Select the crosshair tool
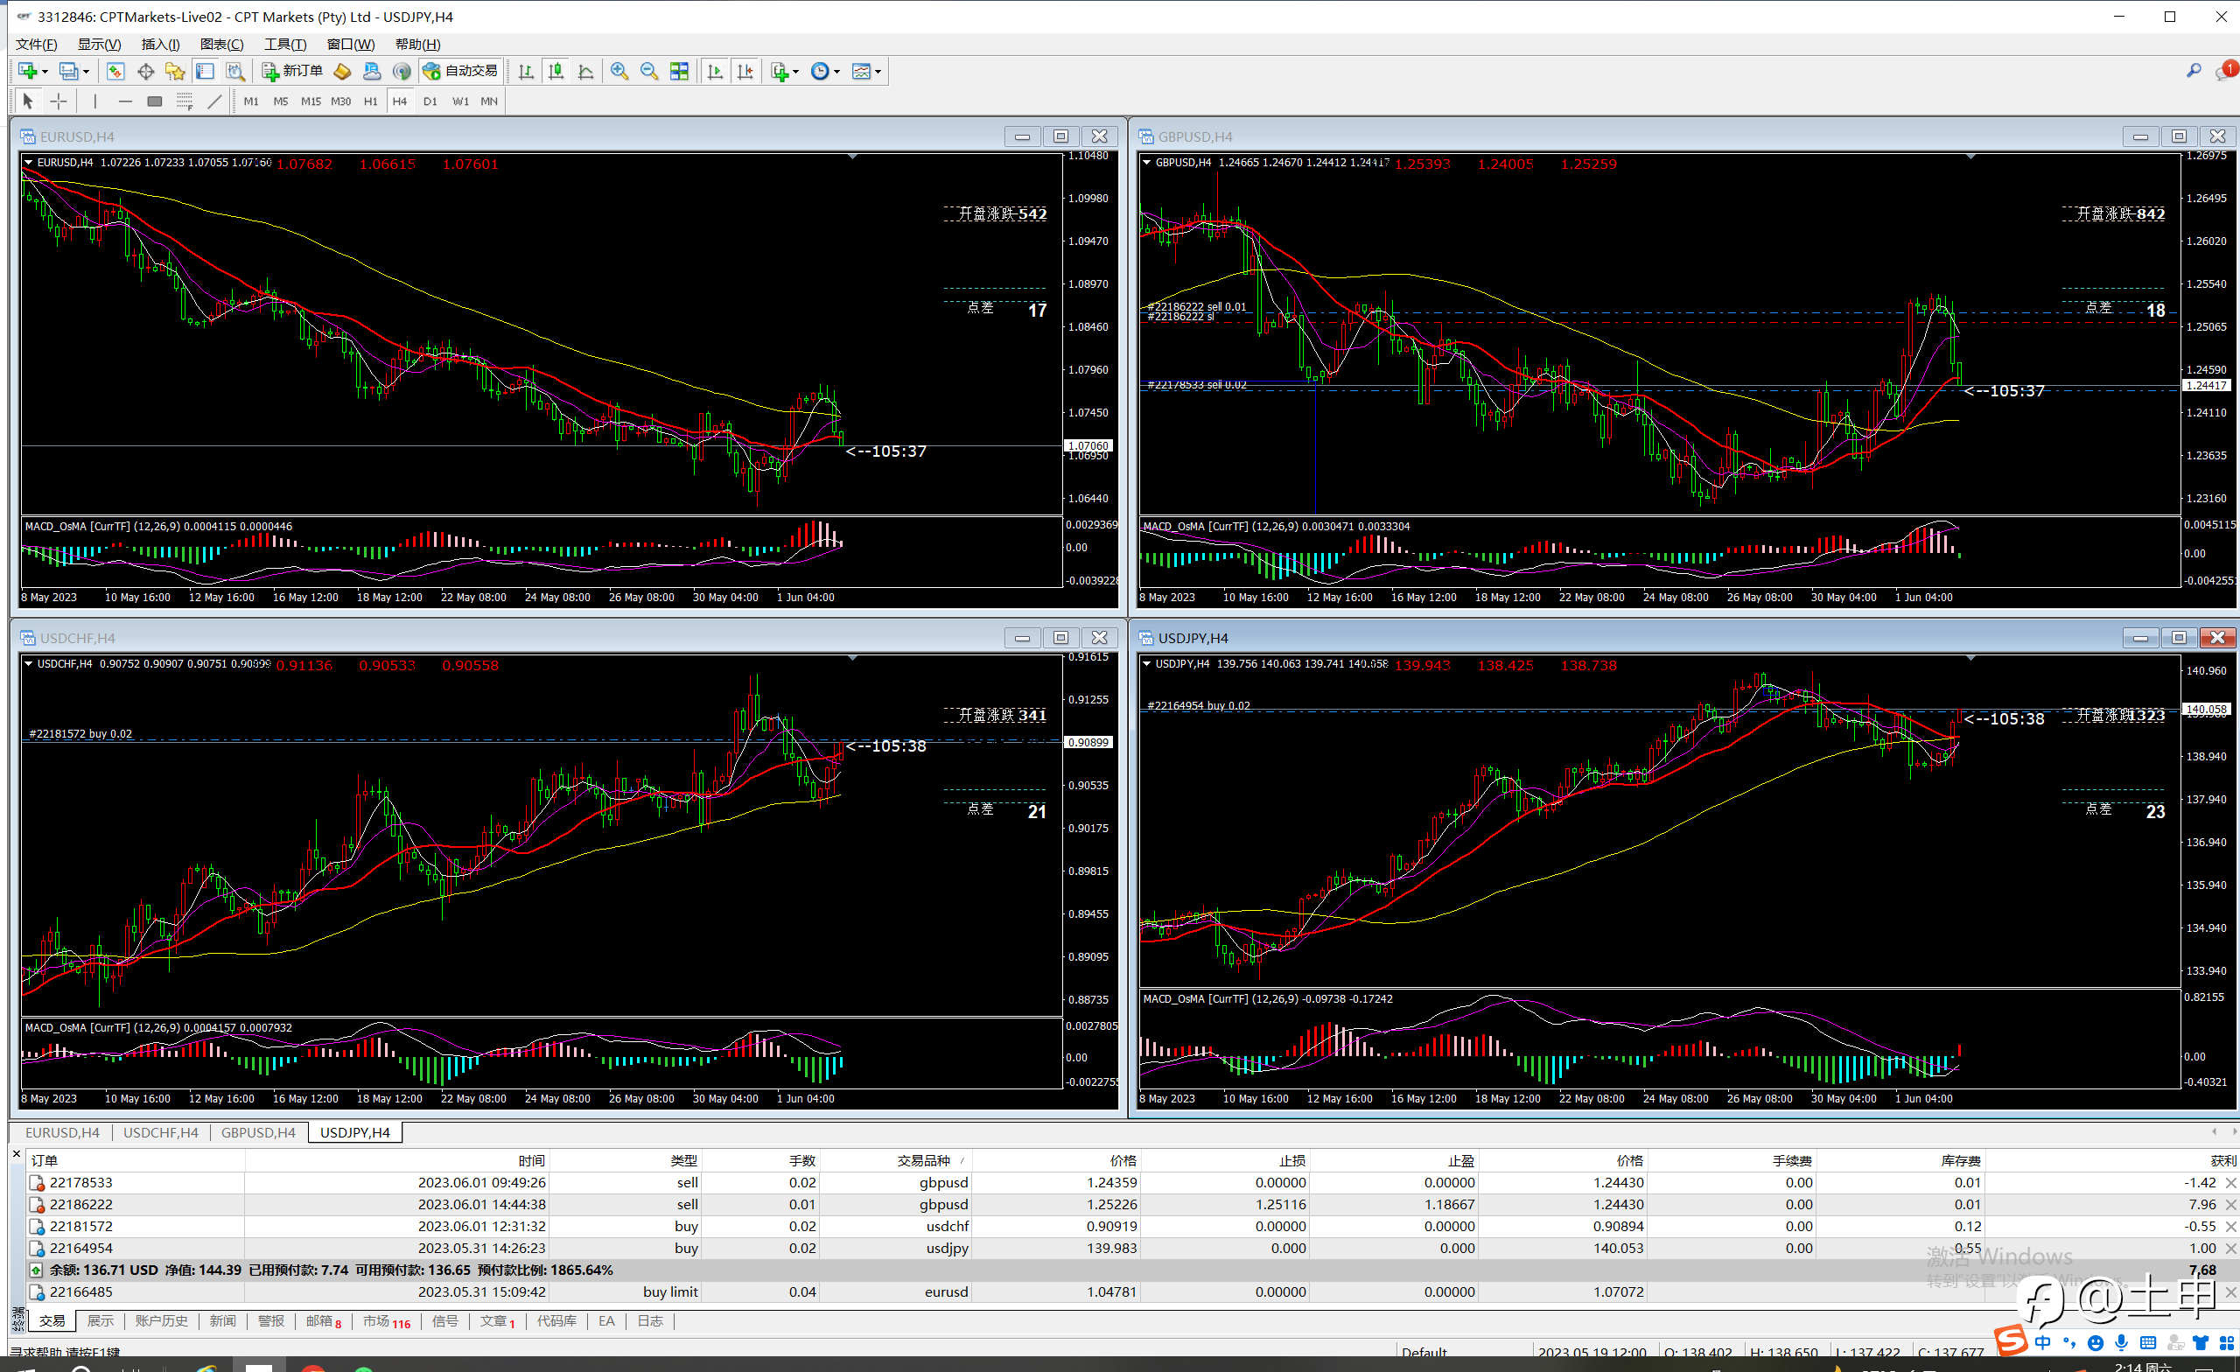 (x=58, y=101)
